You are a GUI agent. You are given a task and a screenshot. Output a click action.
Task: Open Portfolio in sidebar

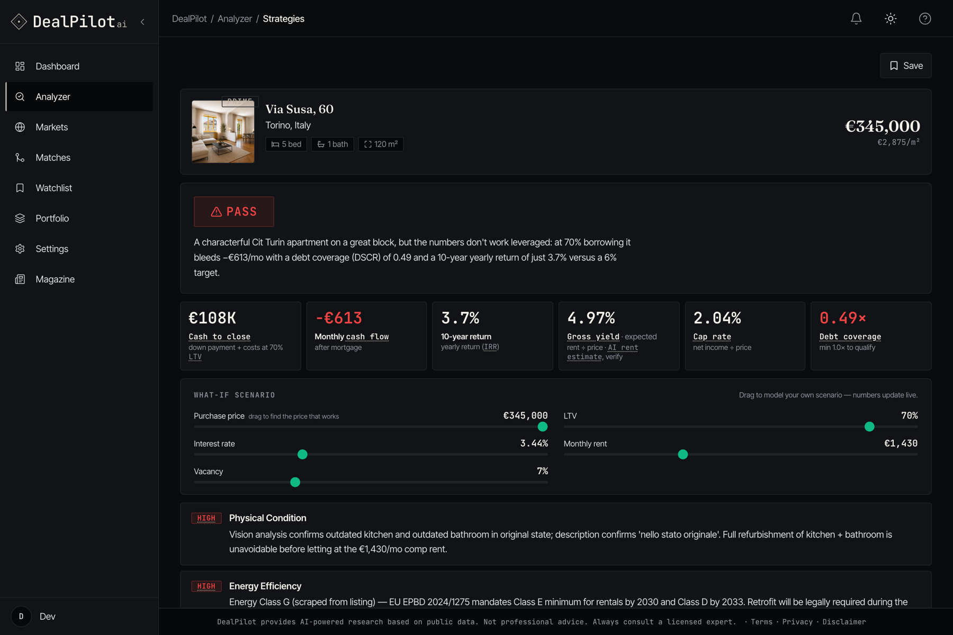79,219
